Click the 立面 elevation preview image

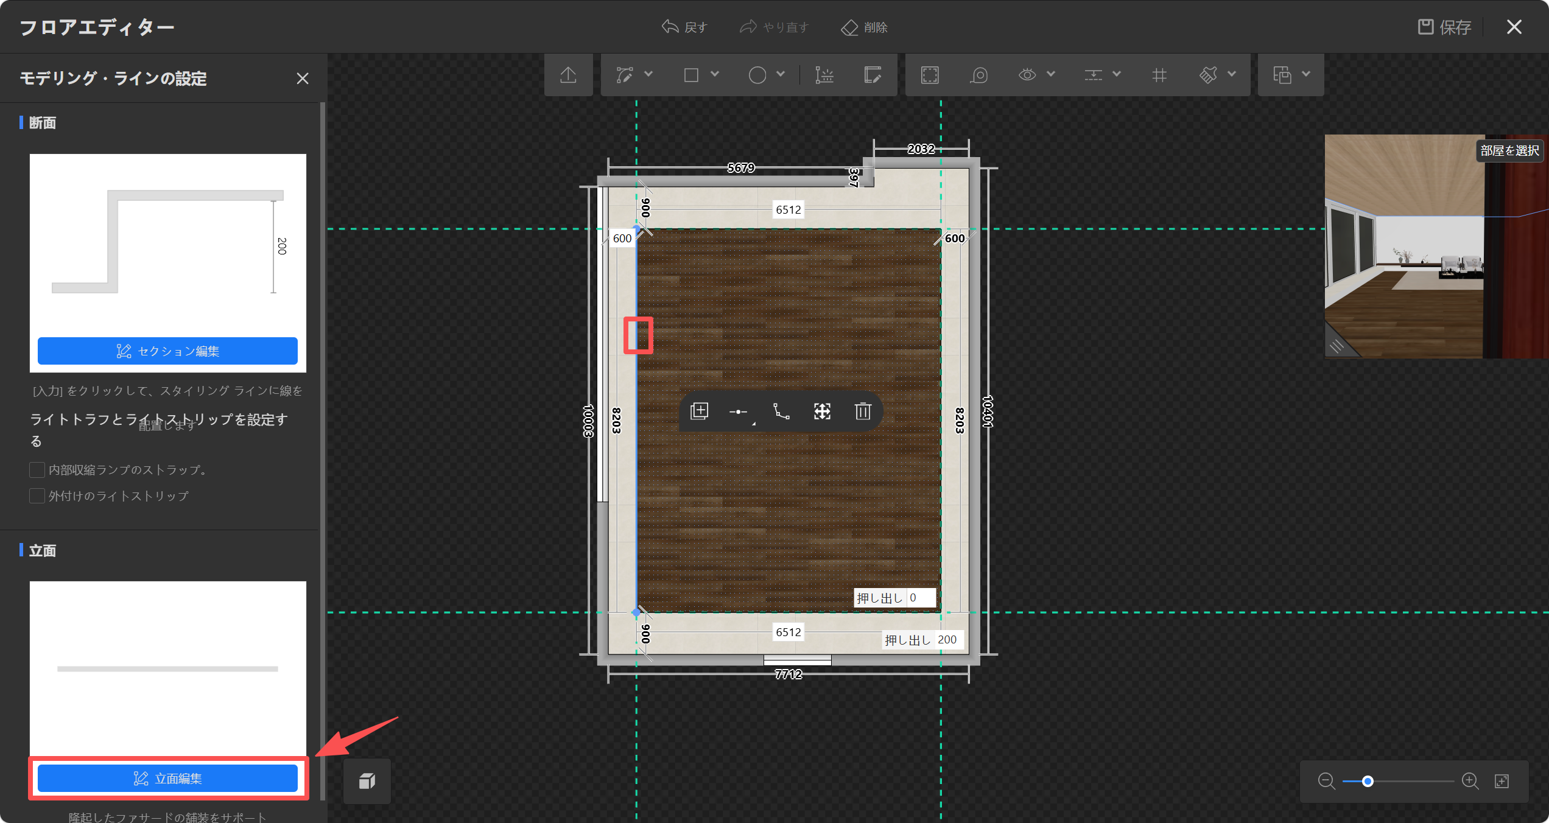pos(167,669)
